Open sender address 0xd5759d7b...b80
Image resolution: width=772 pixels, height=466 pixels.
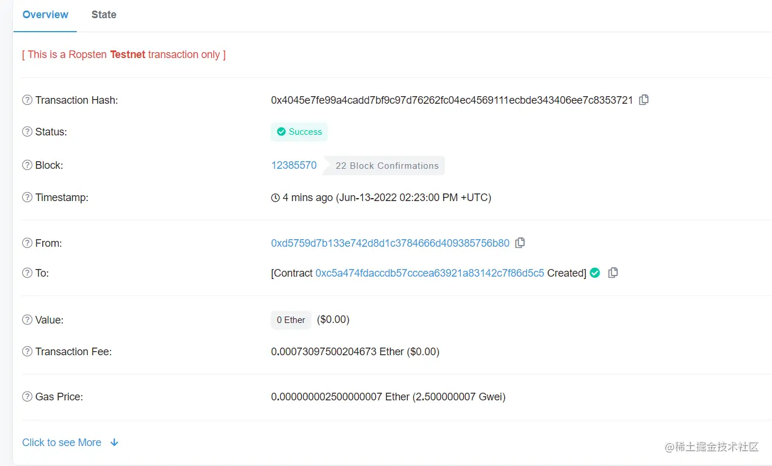(x=390, y=243)
